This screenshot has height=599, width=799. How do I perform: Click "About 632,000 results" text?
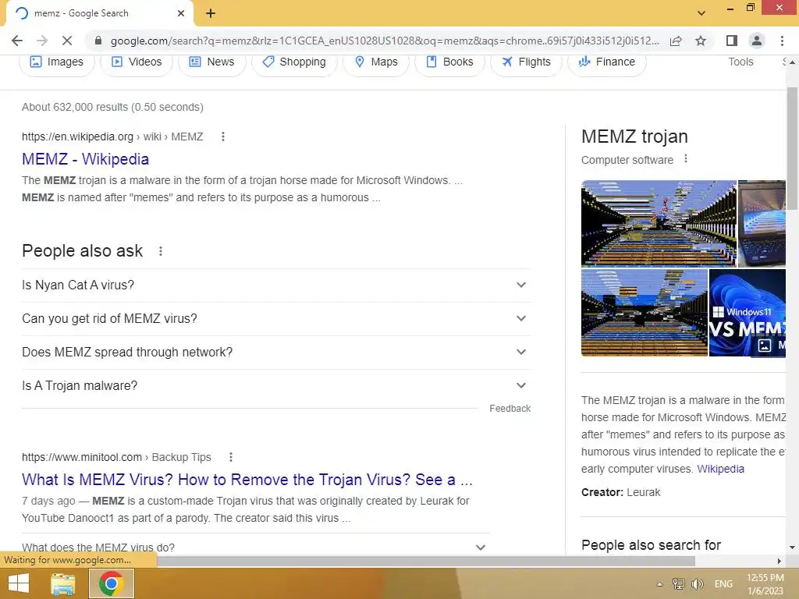click(x=112, y=107)
